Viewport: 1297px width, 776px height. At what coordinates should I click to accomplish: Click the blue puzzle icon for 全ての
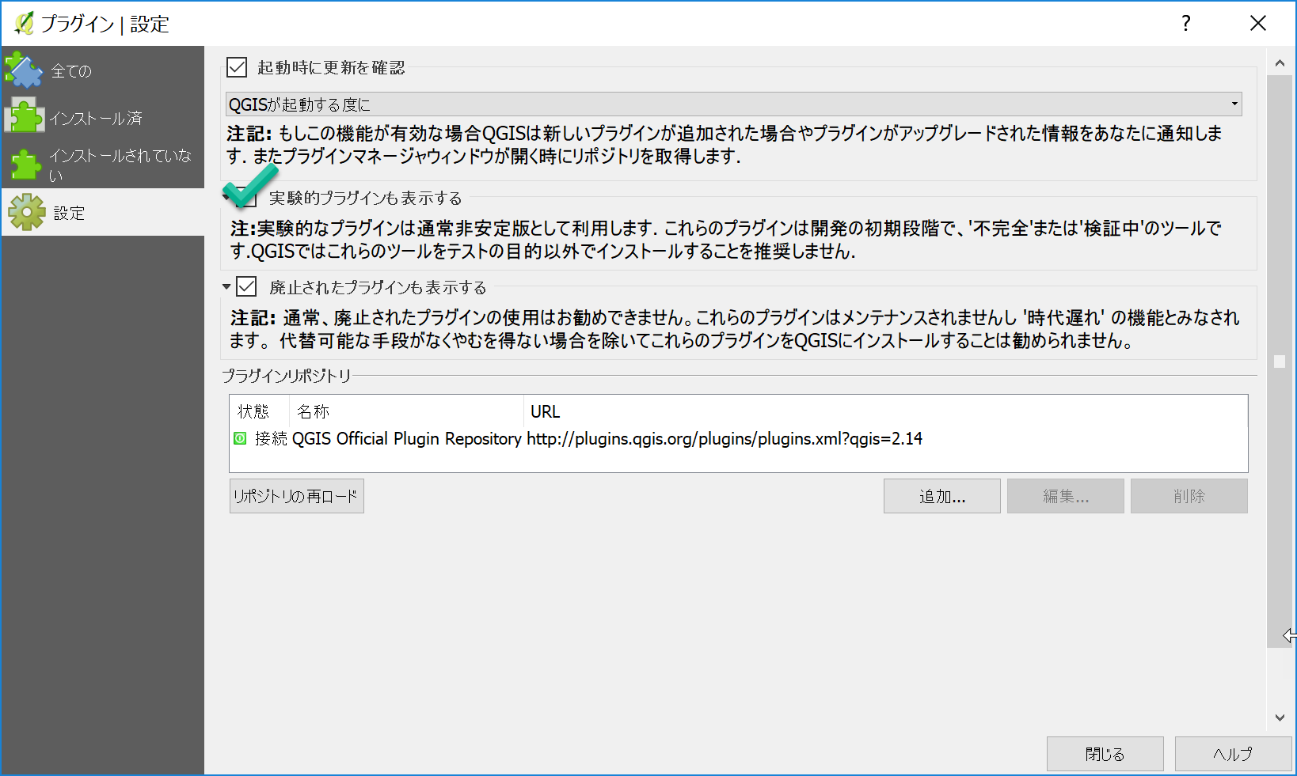[x=24, y=70]
